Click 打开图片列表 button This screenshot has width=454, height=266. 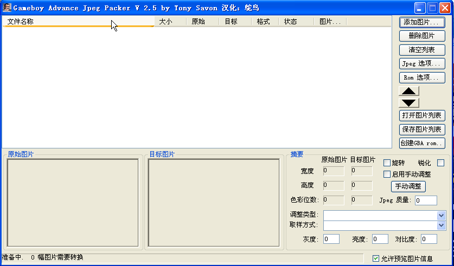(x=422, y=115)
